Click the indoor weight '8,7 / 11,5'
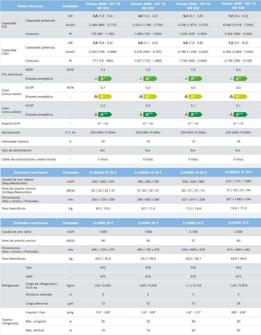261x335 pixels. [148, 209]
